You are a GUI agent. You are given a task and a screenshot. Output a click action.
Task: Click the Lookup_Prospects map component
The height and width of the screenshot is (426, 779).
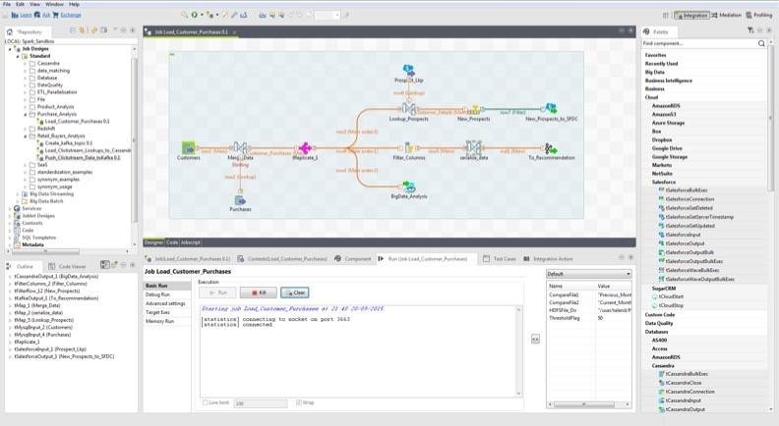tap(407, 108)
